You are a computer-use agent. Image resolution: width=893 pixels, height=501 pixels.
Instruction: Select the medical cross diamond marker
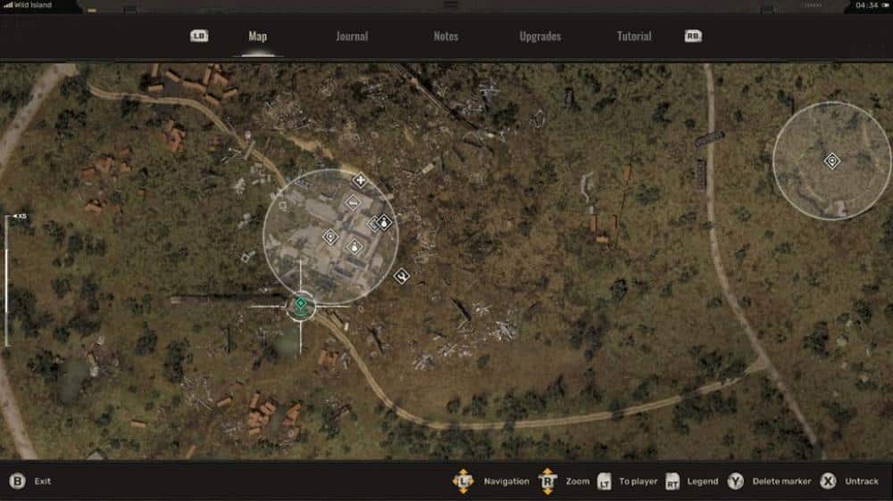pyautogui.click(x=360, y=180)
